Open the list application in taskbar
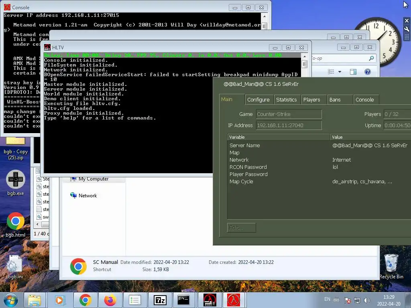 (x=135, y=300)
